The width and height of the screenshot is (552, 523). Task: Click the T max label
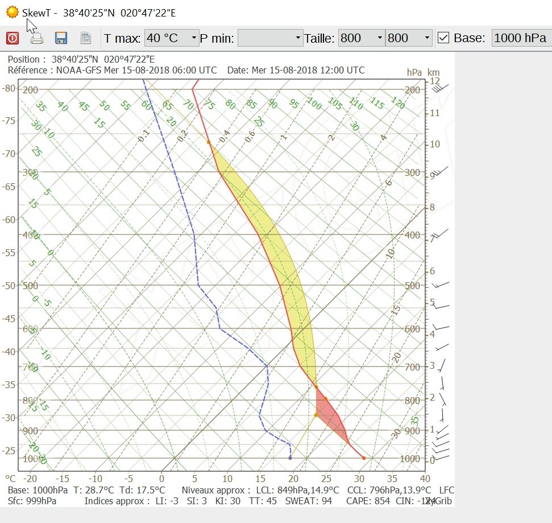coord(122,38)
